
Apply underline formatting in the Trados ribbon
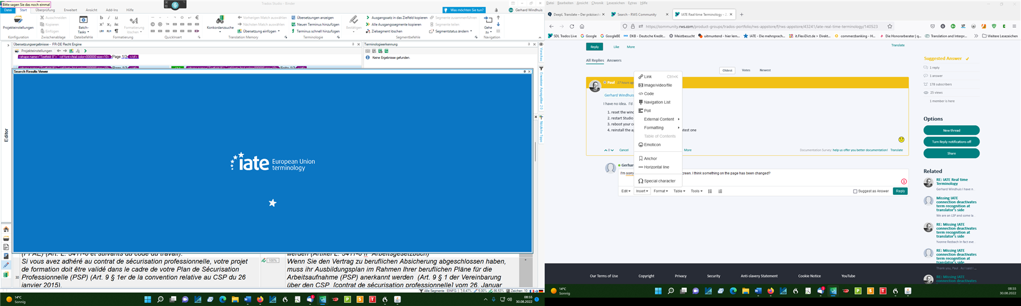coord(116,18)
